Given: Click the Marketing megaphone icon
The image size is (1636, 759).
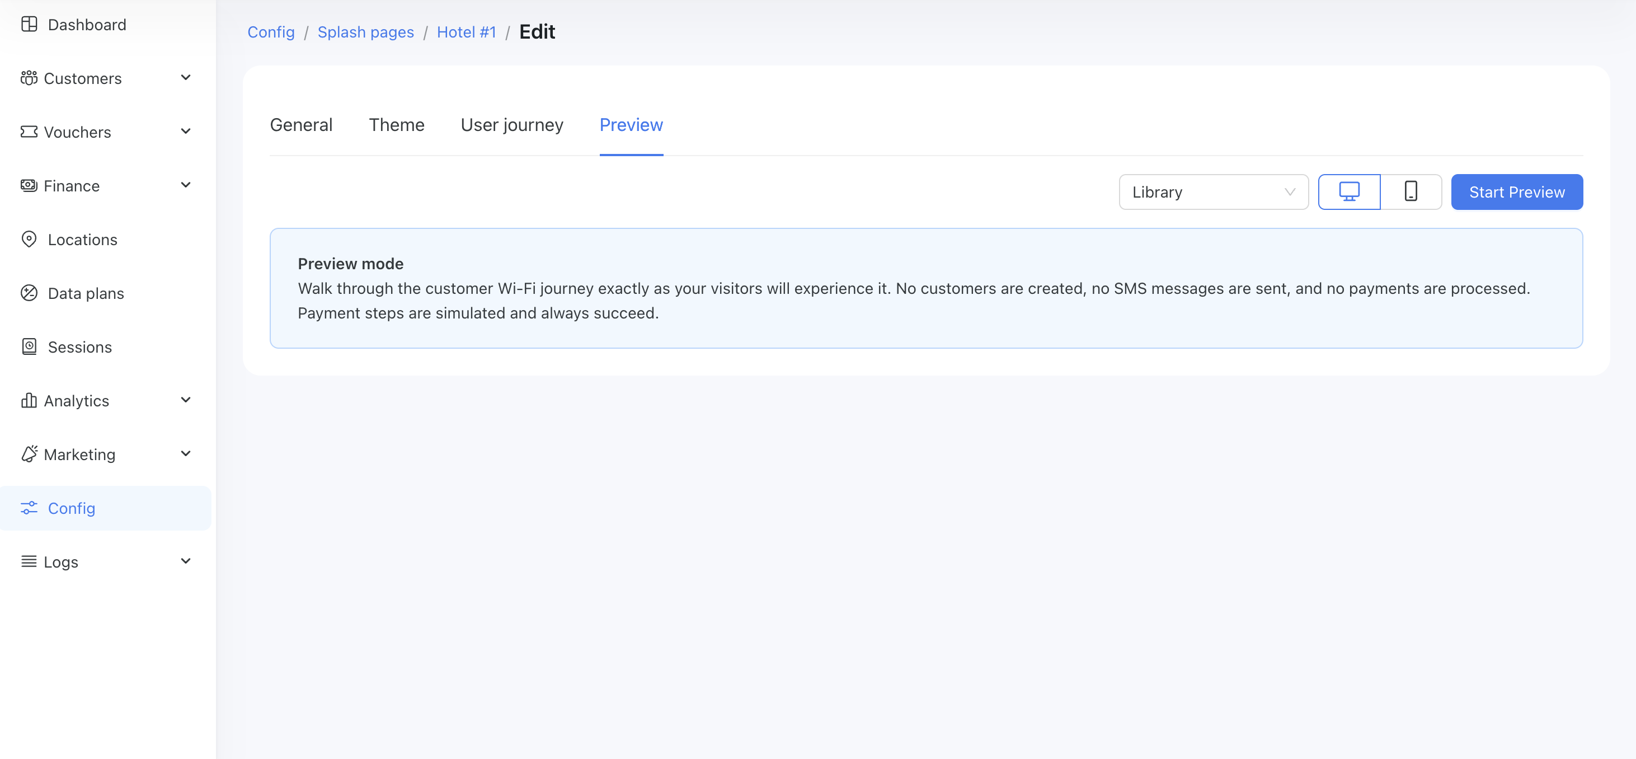Looking at the screenshot, I should (29, 454).
